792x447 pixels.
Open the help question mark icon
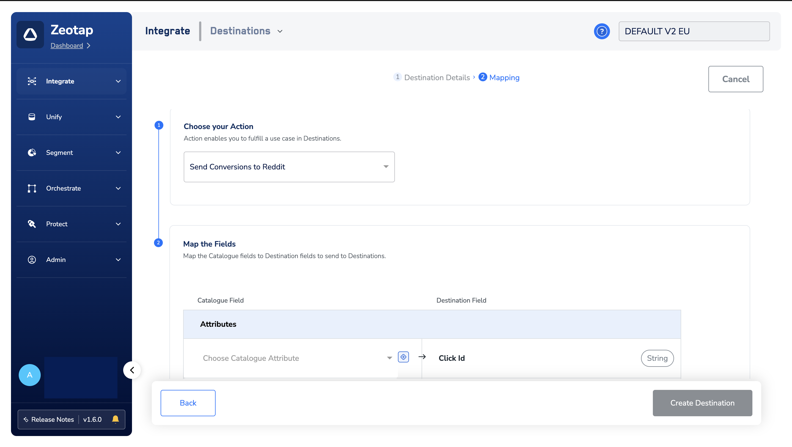point(601,31)
